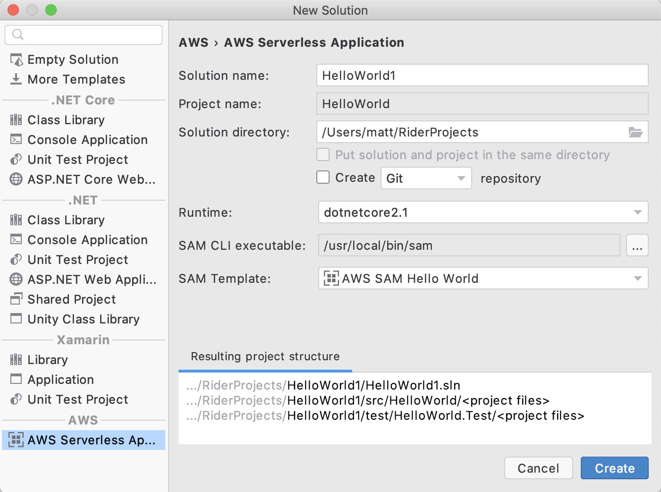The width and height of the screenshot is (661, 492).
Task: Click the ASP.NET Core Web globe icon
Action: click(x=16, y=179)
